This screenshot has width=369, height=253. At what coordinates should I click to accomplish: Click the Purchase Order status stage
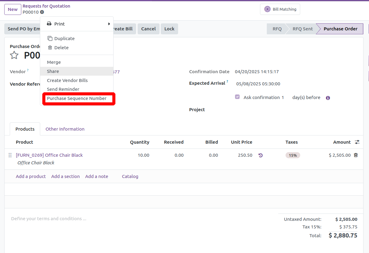click(x=340, y=29)
